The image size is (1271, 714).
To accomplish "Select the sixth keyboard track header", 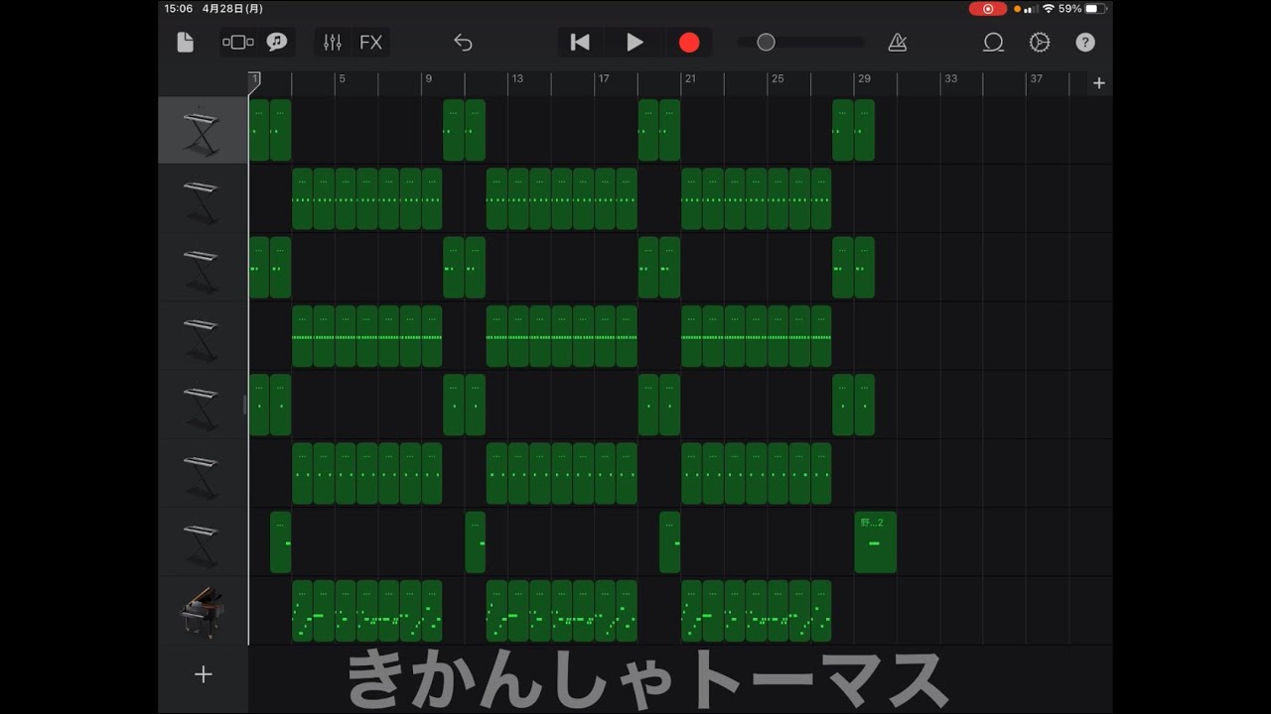I will coord(202,474).
